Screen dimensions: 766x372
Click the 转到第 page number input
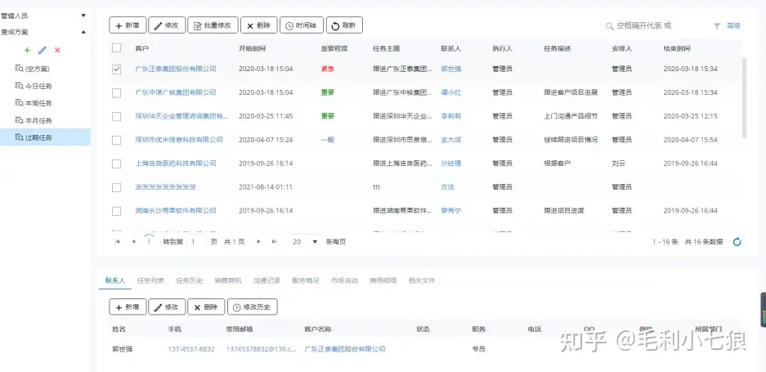coord(196,241)
